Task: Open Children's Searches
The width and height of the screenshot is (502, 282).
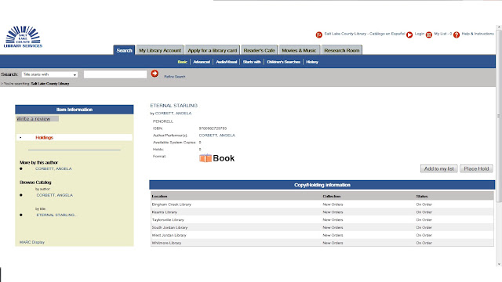Action: click(283, 62)
